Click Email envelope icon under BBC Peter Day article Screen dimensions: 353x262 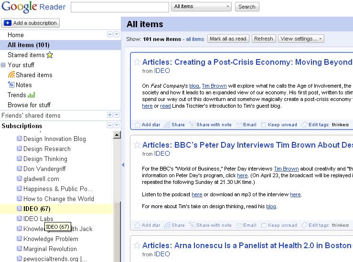pyautogui.click(x=239, y=225)
